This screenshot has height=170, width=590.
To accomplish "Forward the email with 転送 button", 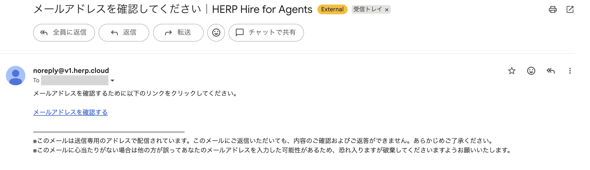I will (178, 33).
